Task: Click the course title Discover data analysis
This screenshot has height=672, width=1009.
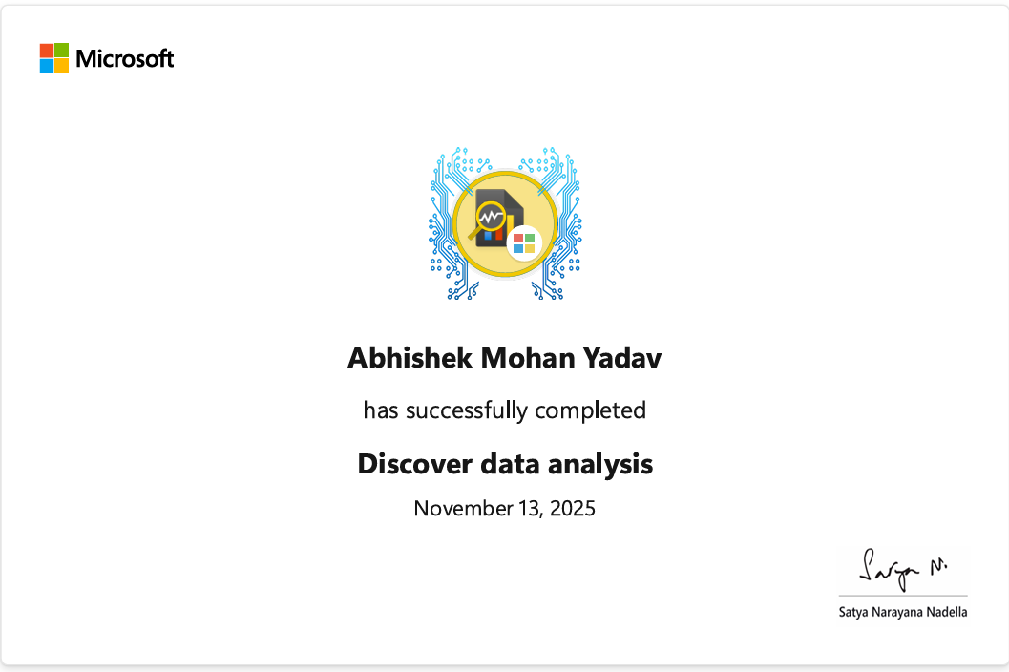Action: pos(505,464)
